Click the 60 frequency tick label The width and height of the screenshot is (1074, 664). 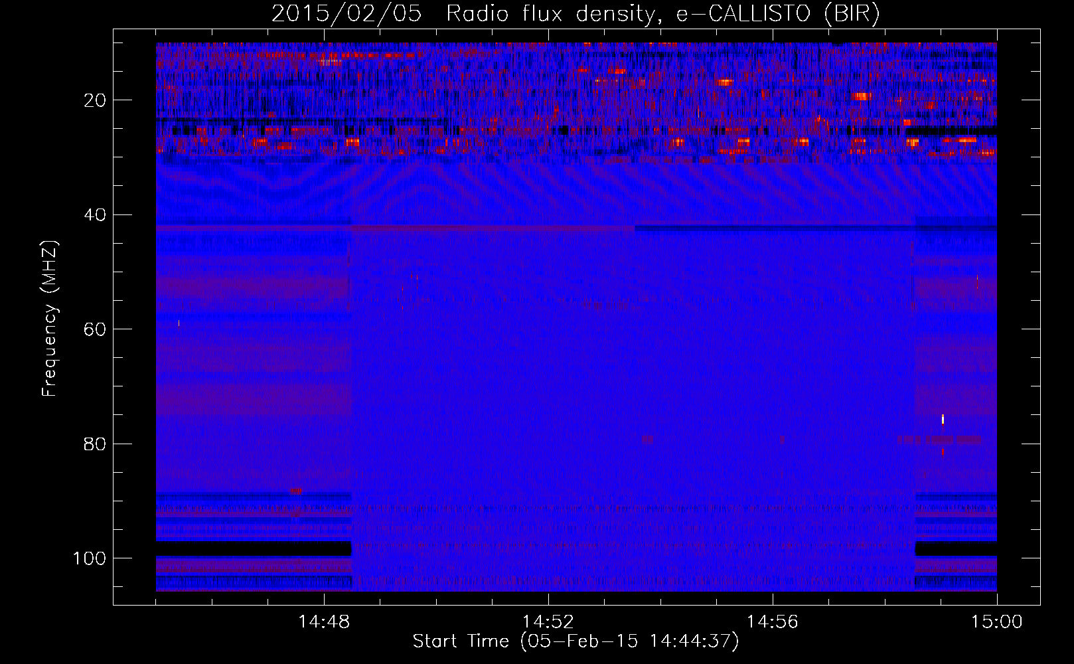[x=96, y=329]
